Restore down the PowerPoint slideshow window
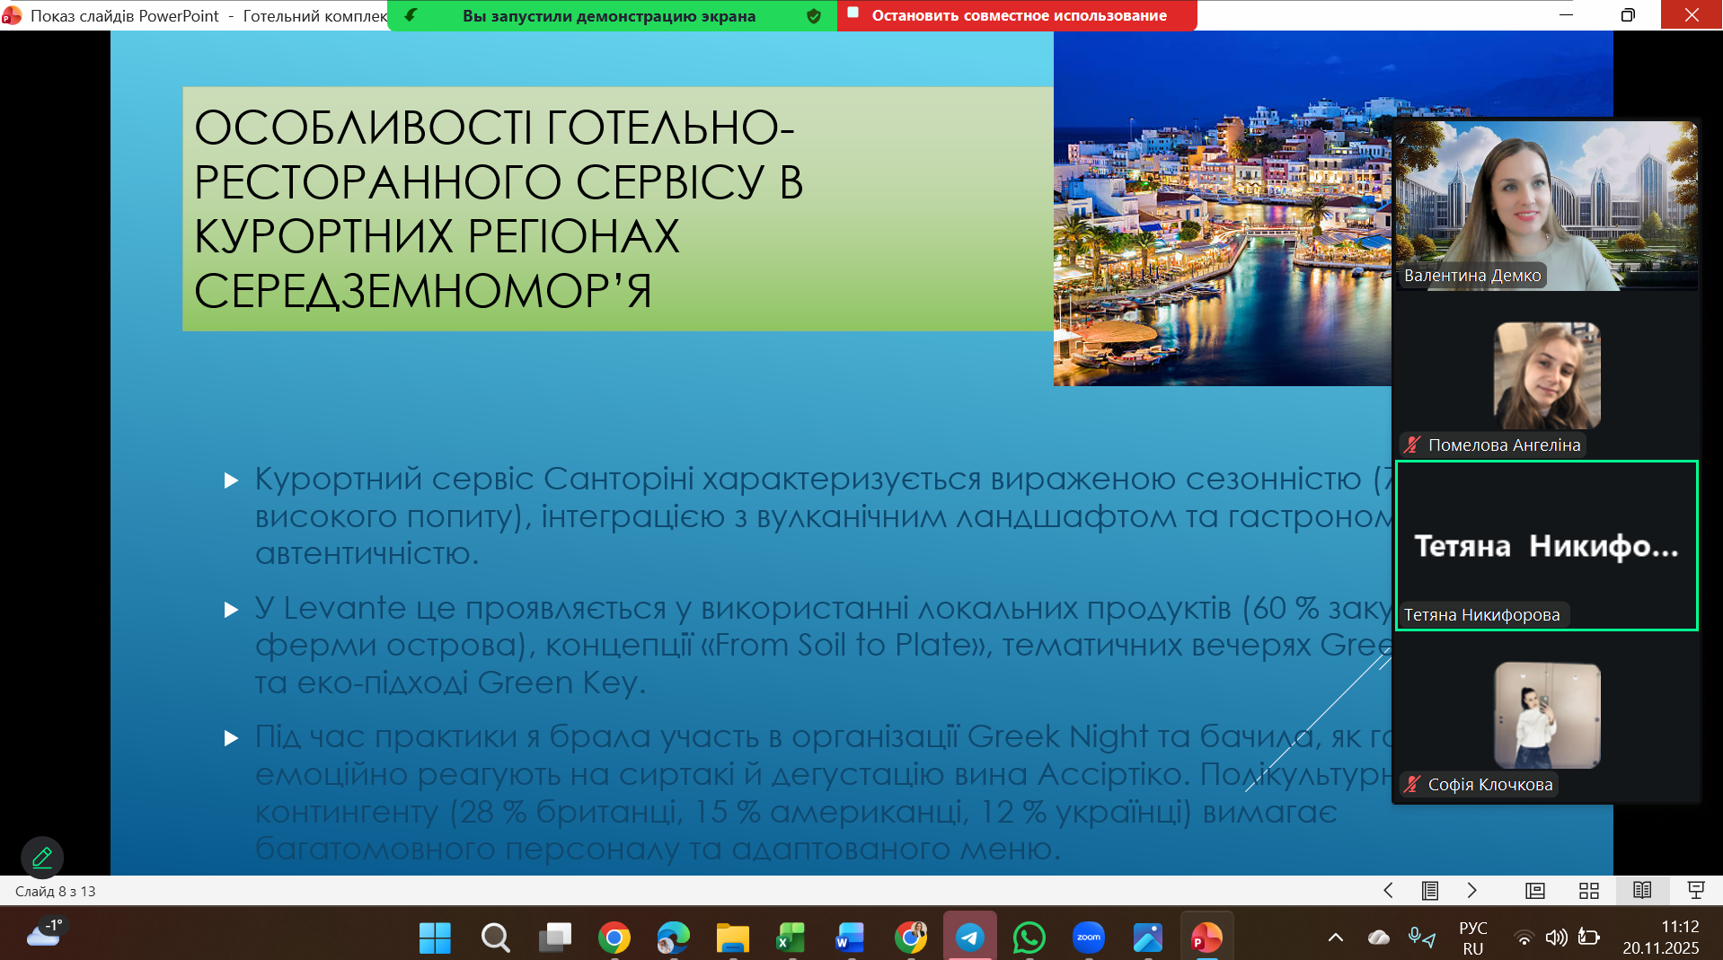 tap(1628, 14)
